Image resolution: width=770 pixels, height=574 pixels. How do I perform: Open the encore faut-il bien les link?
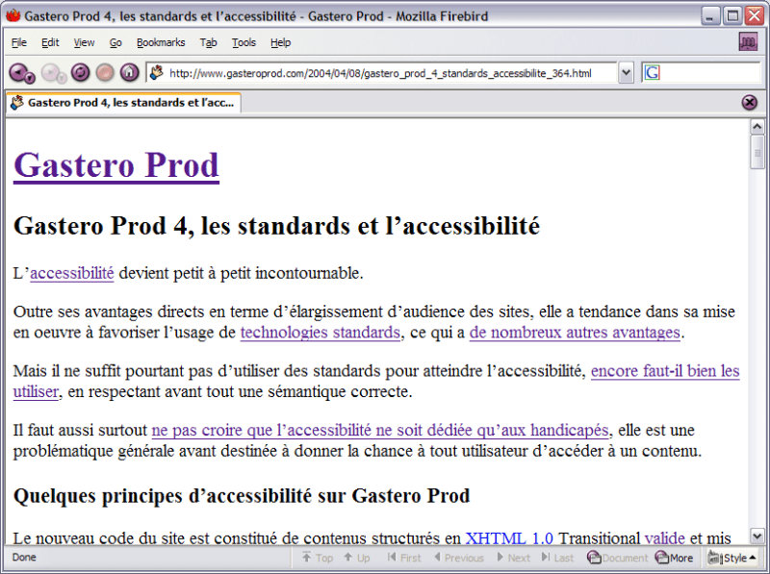point(665,371)
